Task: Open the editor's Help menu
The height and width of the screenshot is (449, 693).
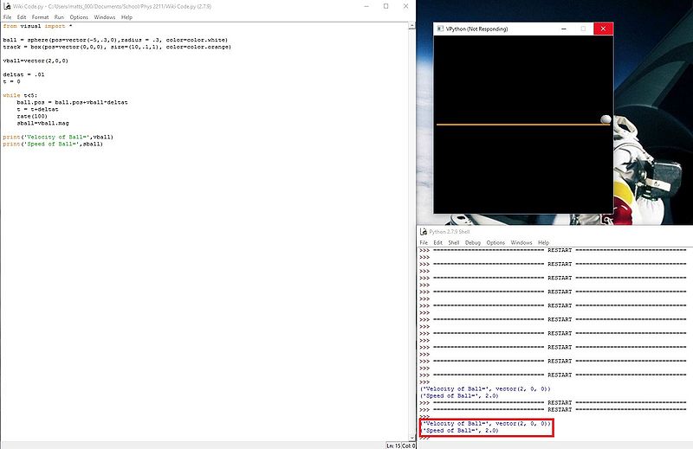Action: pos(126,17)
